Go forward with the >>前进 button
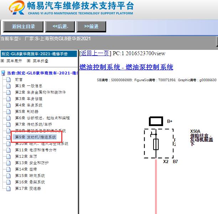This screenshot has height=214, width=218. tap(91, 26)
